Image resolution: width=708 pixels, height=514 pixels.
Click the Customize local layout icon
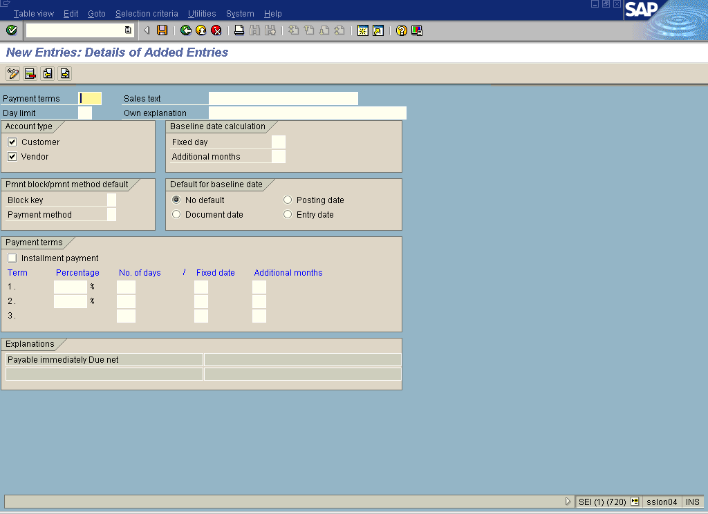(417, 30)
